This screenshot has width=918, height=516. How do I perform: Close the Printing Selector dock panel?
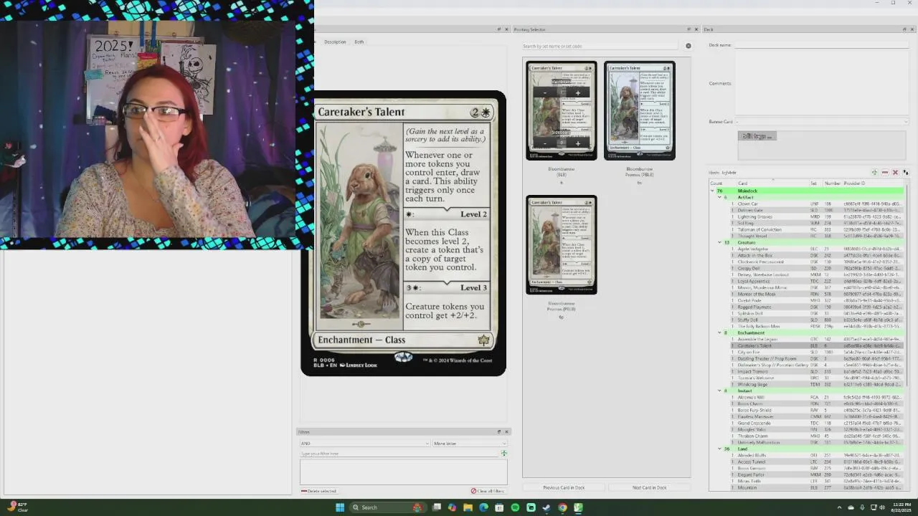[696, 29]
